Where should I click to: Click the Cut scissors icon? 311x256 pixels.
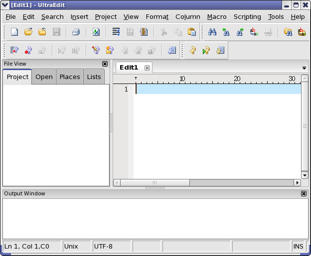point(164,32)
